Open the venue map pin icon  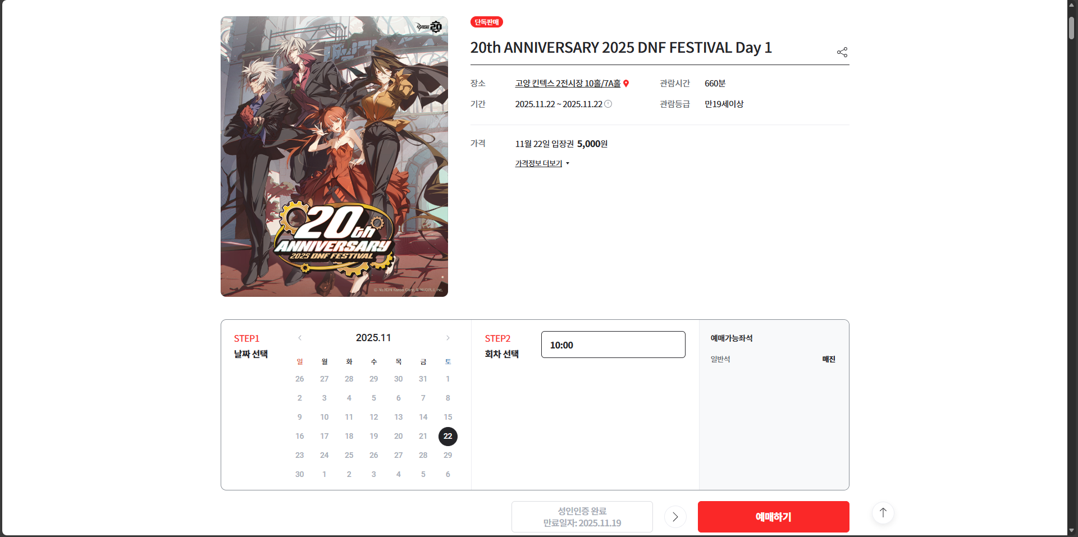tap(626, 84)
